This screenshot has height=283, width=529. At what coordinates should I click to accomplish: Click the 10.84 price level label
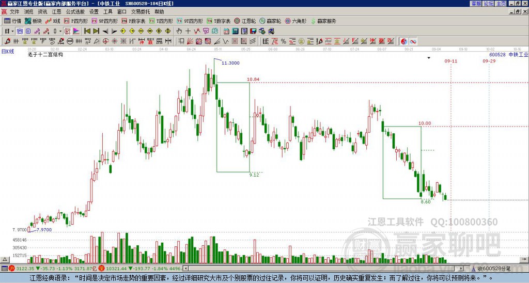coord(253,80)
